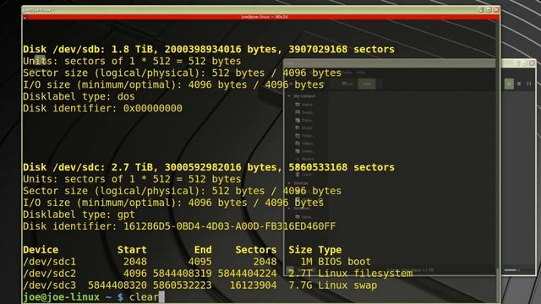Click the Sectors column header
541x304 pixels.
pos(256,250)
